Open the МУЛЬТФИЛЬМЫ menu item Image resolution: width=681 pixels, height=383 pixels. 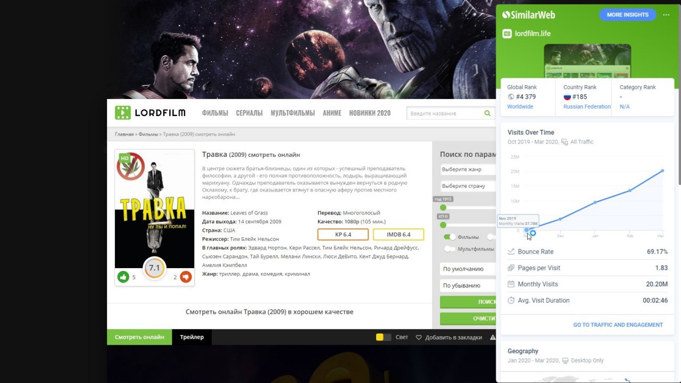[293, 113]
